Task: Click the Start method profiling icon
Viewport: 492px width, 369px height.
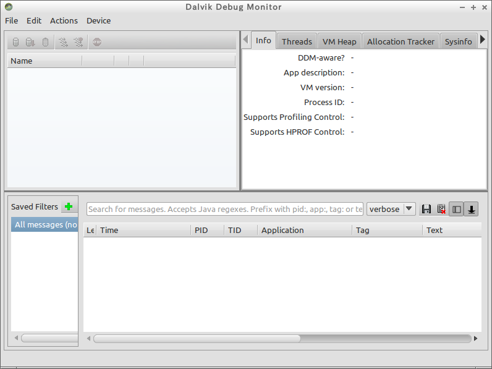Action: tap(78, 42)
